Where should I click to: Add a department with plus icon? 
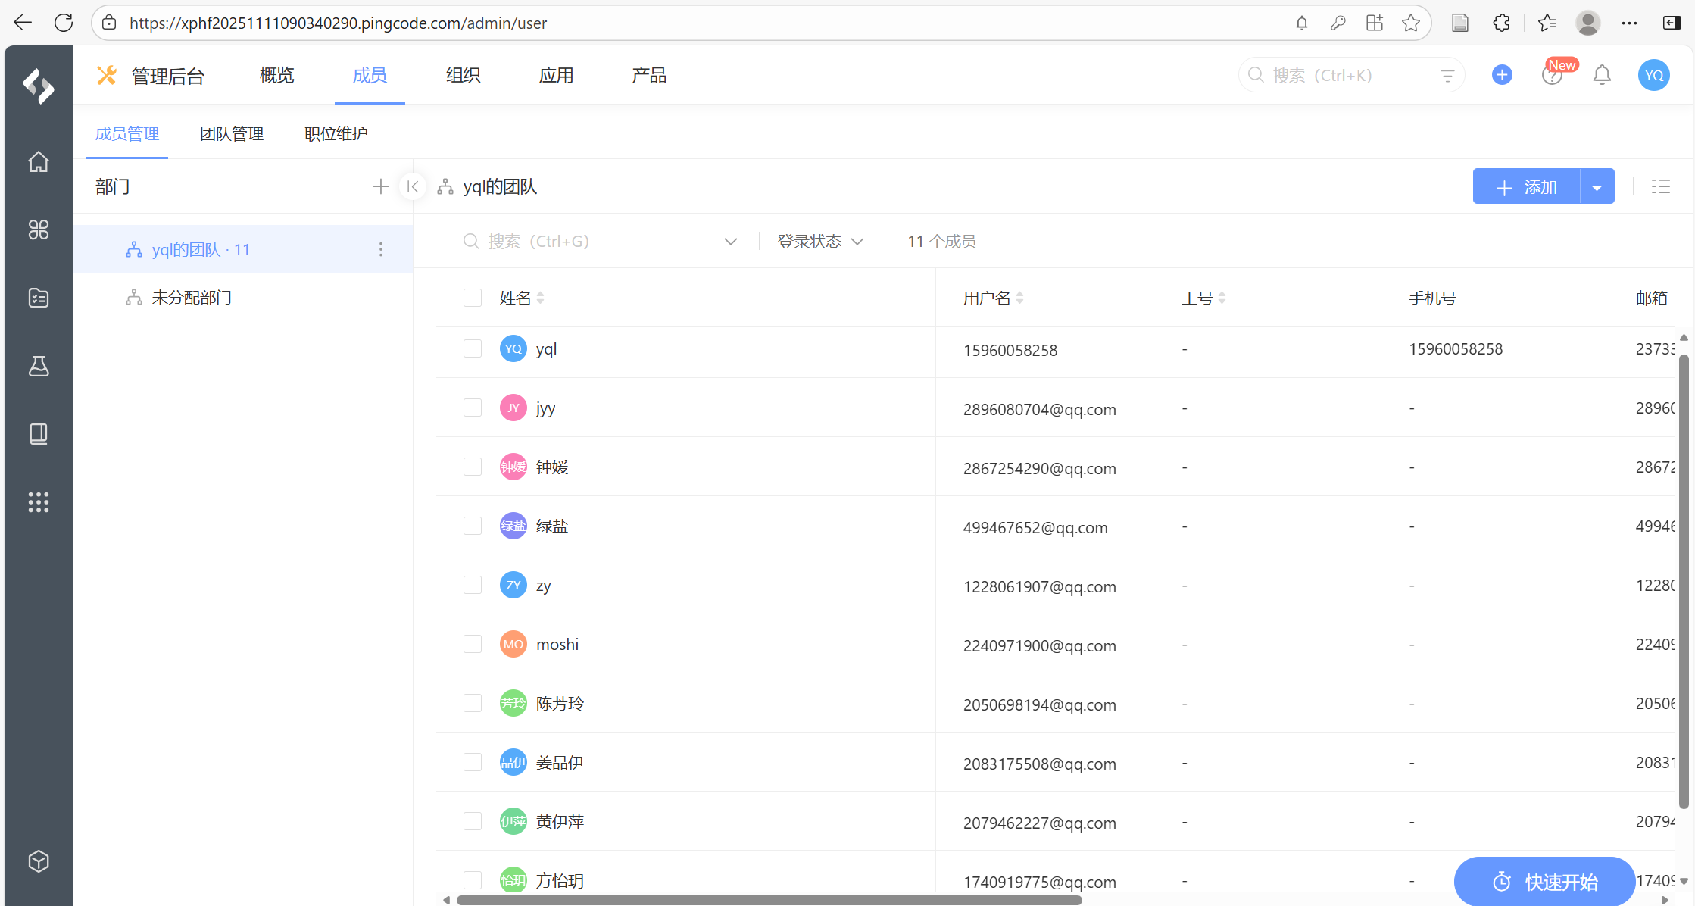(x=380, y=186)
